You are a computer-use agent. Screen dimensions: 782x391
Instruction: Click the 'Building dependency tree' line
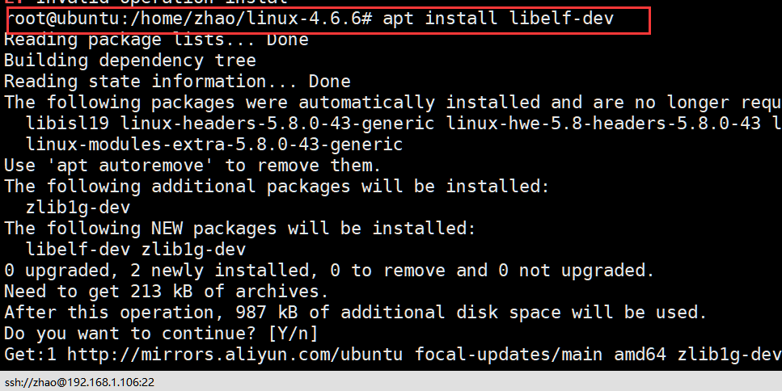coord(130,61)
